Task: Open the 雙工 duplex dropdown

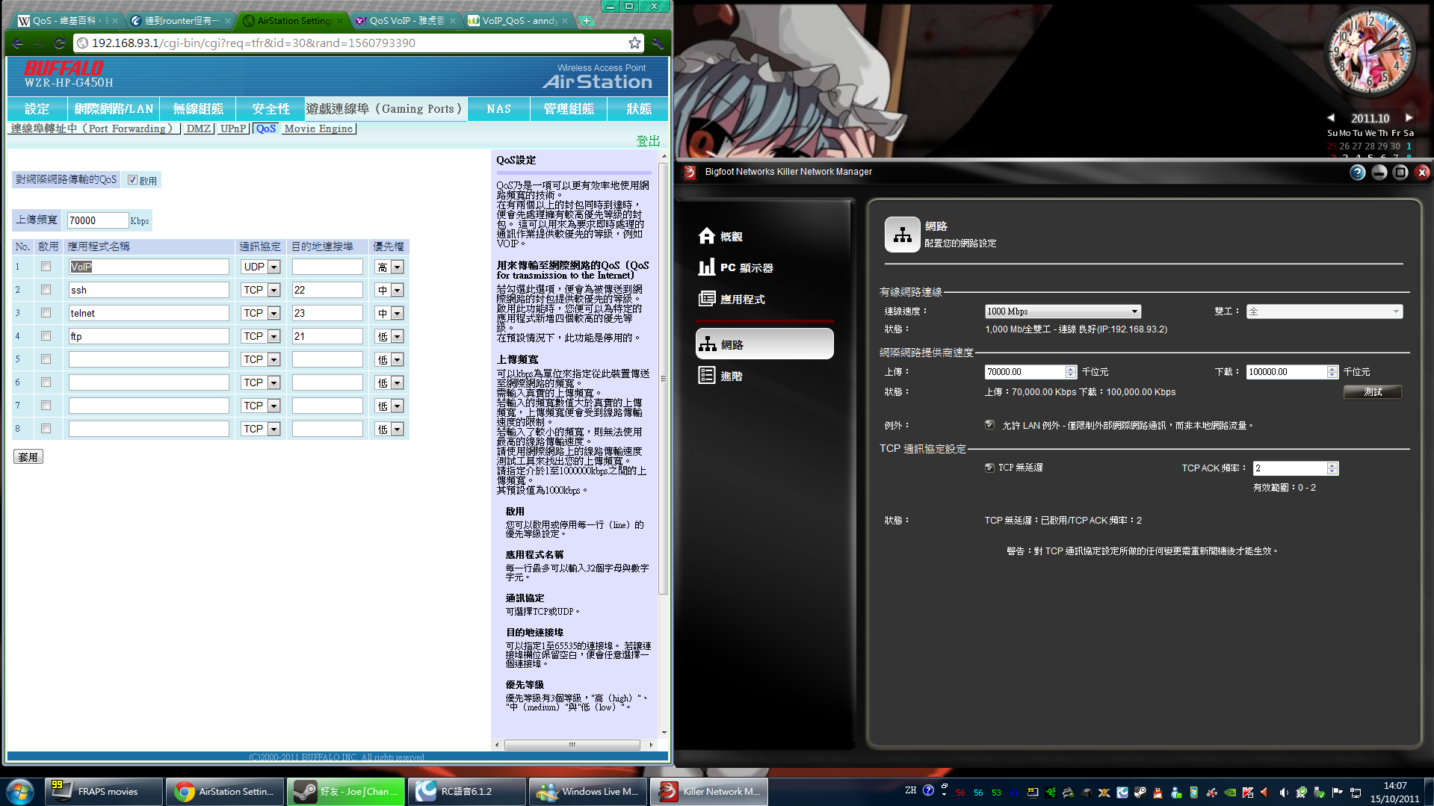Action: (1324, 311)
